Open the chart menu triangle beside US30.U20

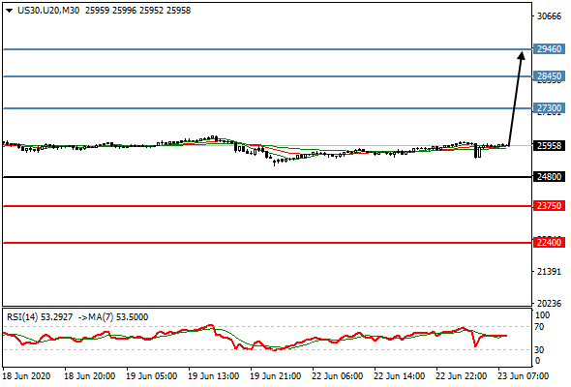pyautogui.click(x=9, y=11)
